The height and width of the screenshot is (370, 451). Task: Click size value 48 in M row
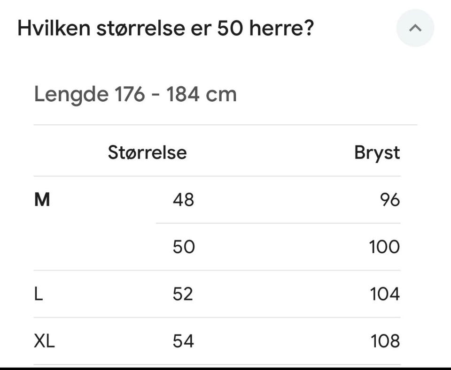(x=184, y=199)
